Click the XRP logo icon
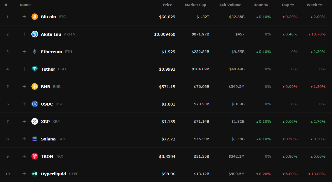 [x=35, y=121]
